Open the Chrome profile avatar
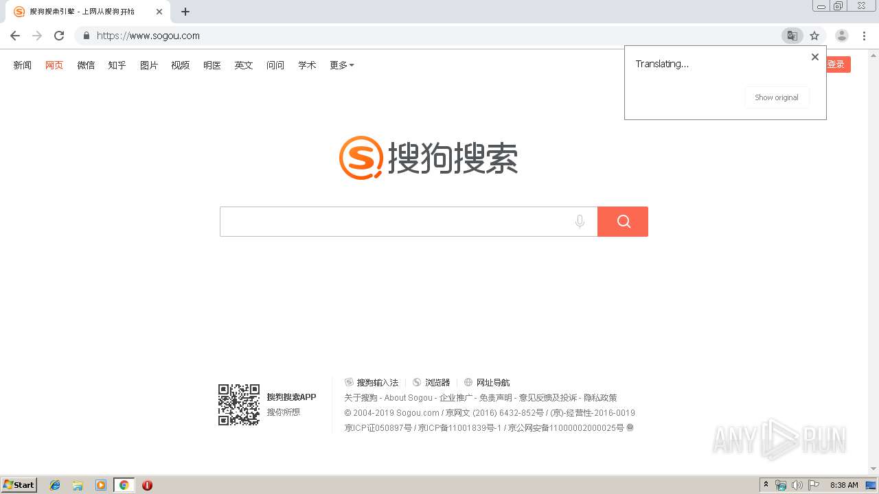The image size is (879, 494). 842,36
